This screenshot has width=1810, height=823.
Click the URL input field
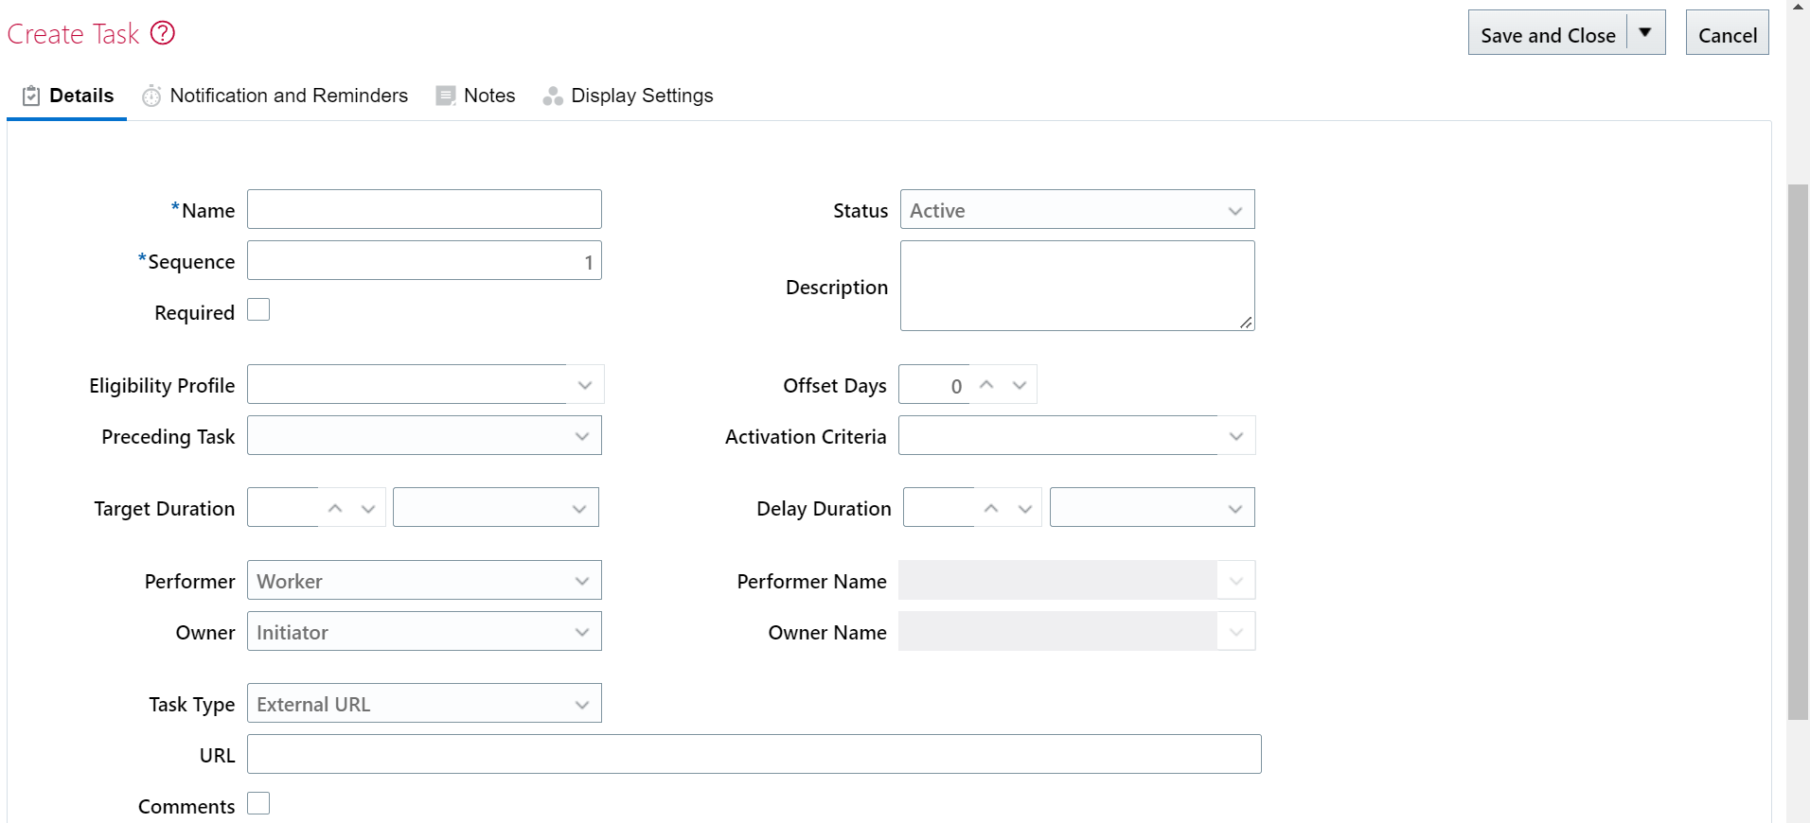point(754,754)
